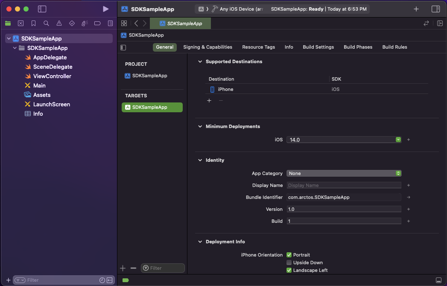Toggle the navigator sidebar button
The height and width of the screenshot is (286, 447).
pos(42,9)
